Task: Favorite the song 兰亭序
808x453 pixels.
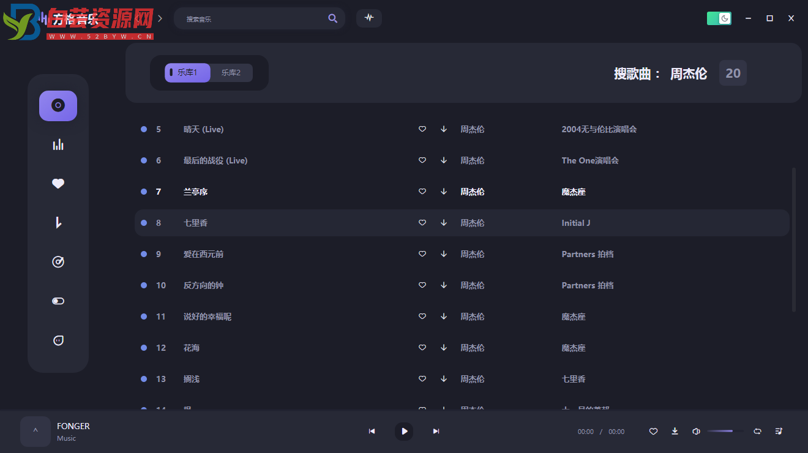Action: pos(422,192)
